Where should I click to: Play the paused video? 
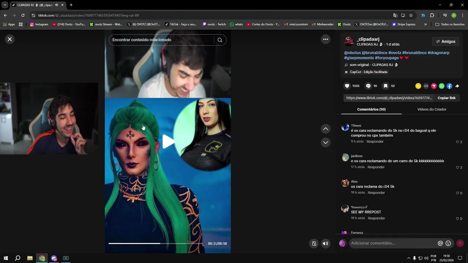tap(168, 142)
